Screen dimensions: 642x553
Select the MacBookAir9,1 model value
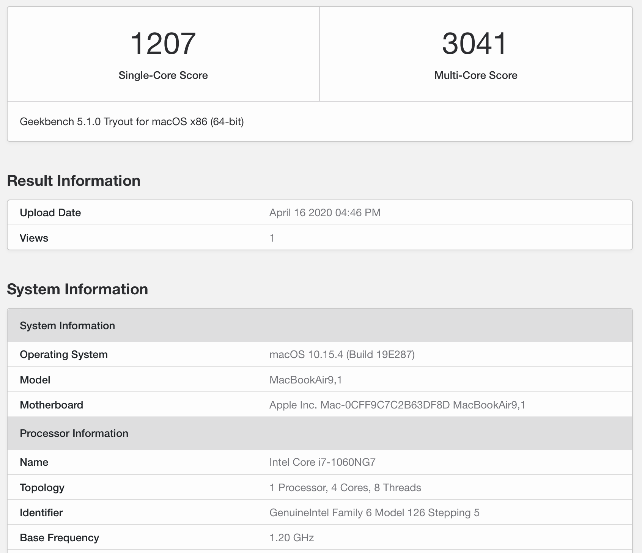(305, 380)
